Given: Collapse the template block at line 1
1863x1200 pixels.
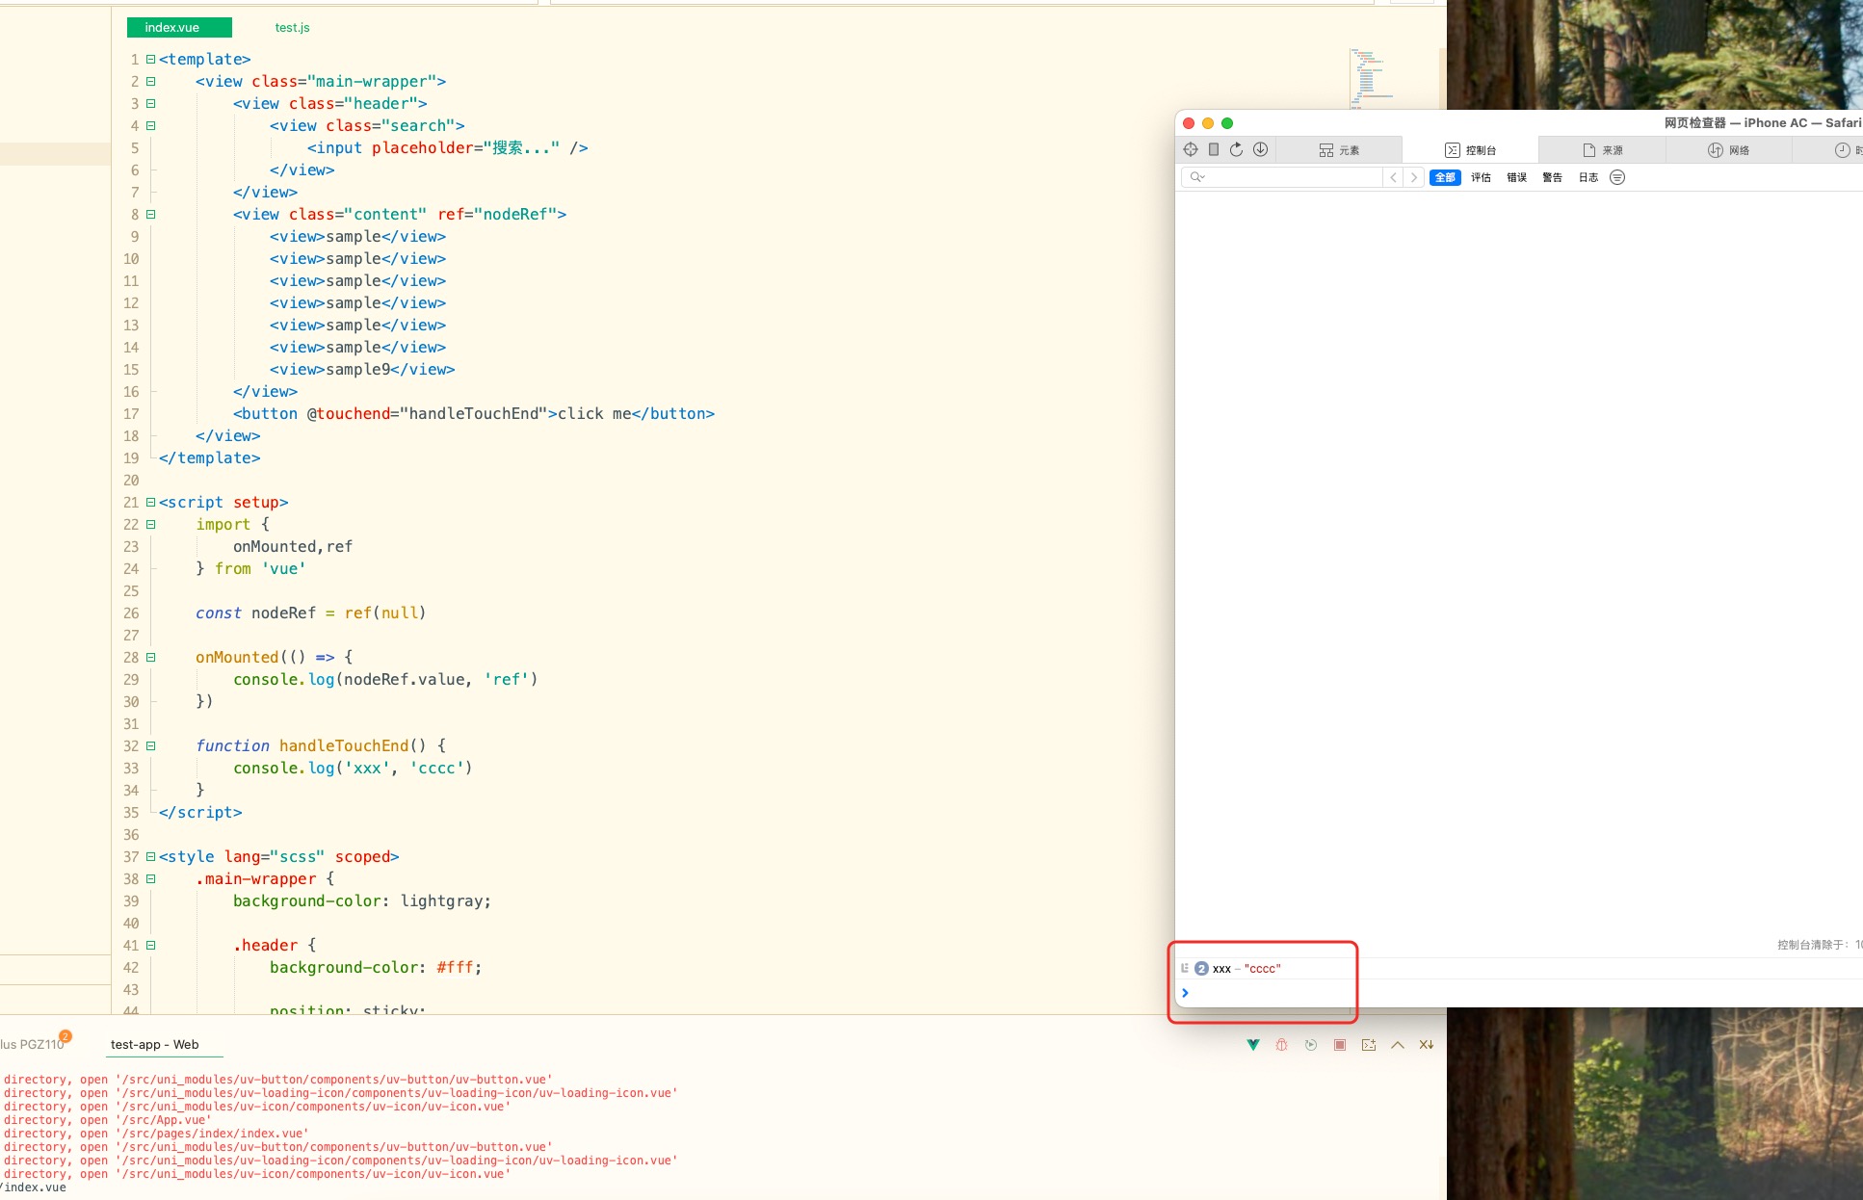Looking at the screenshot, I should click(150, 60).
